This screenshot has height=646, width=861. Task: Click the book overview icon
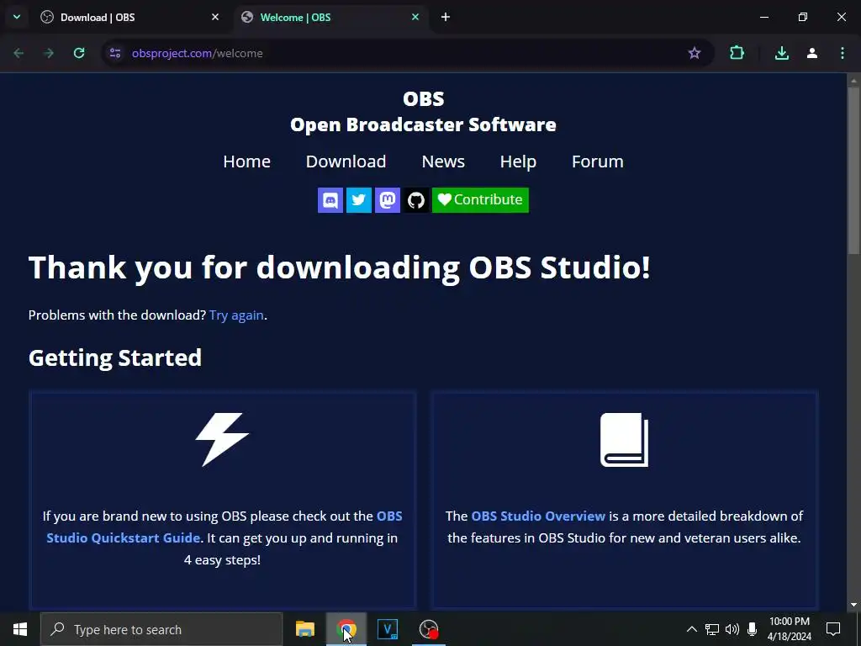(625, 439)
